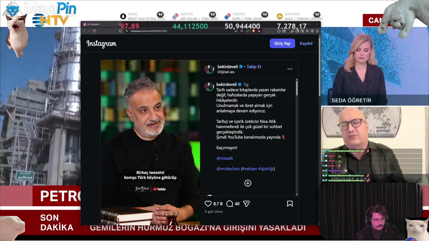This screenshot has height=241, width=429.
Task: Open site settings icon left of URL
Action: click(127, 31)
